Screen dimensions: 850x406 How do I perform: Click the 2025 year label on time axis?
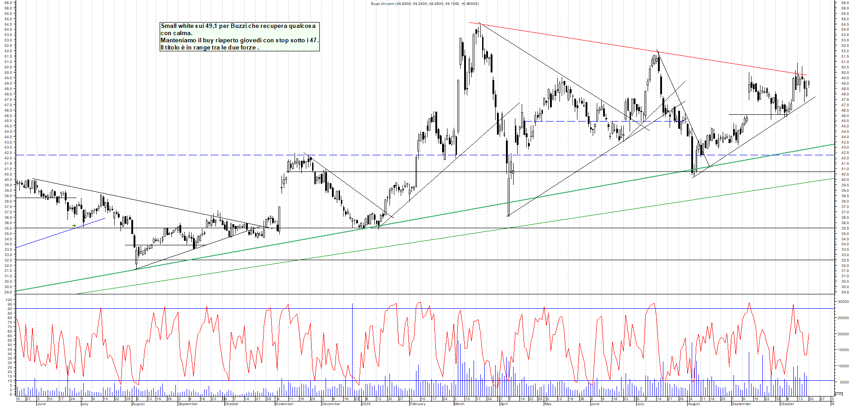pyautogui.click(x=366, y=404)
